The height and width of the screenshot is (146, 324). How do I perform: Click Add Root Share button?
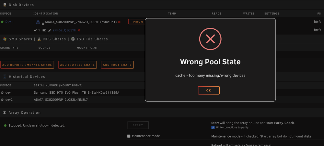[x=117, y=65]
